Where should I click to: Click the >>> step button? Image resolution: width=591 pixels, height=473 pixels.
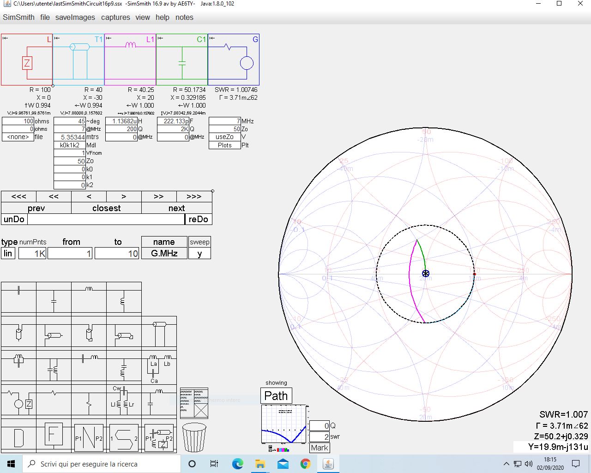(194, 196)
